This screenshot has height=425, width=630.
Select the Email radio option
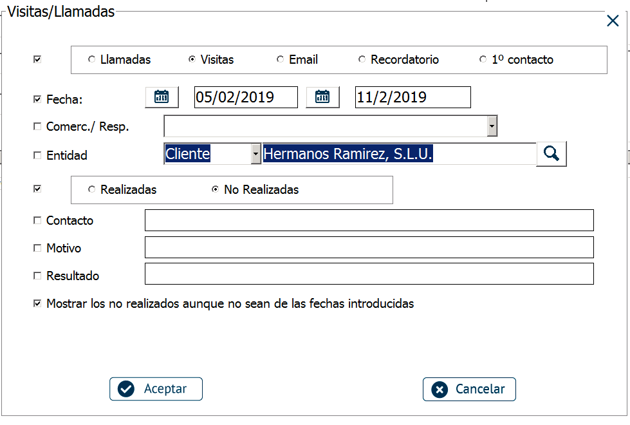click(x=280, y=60)
